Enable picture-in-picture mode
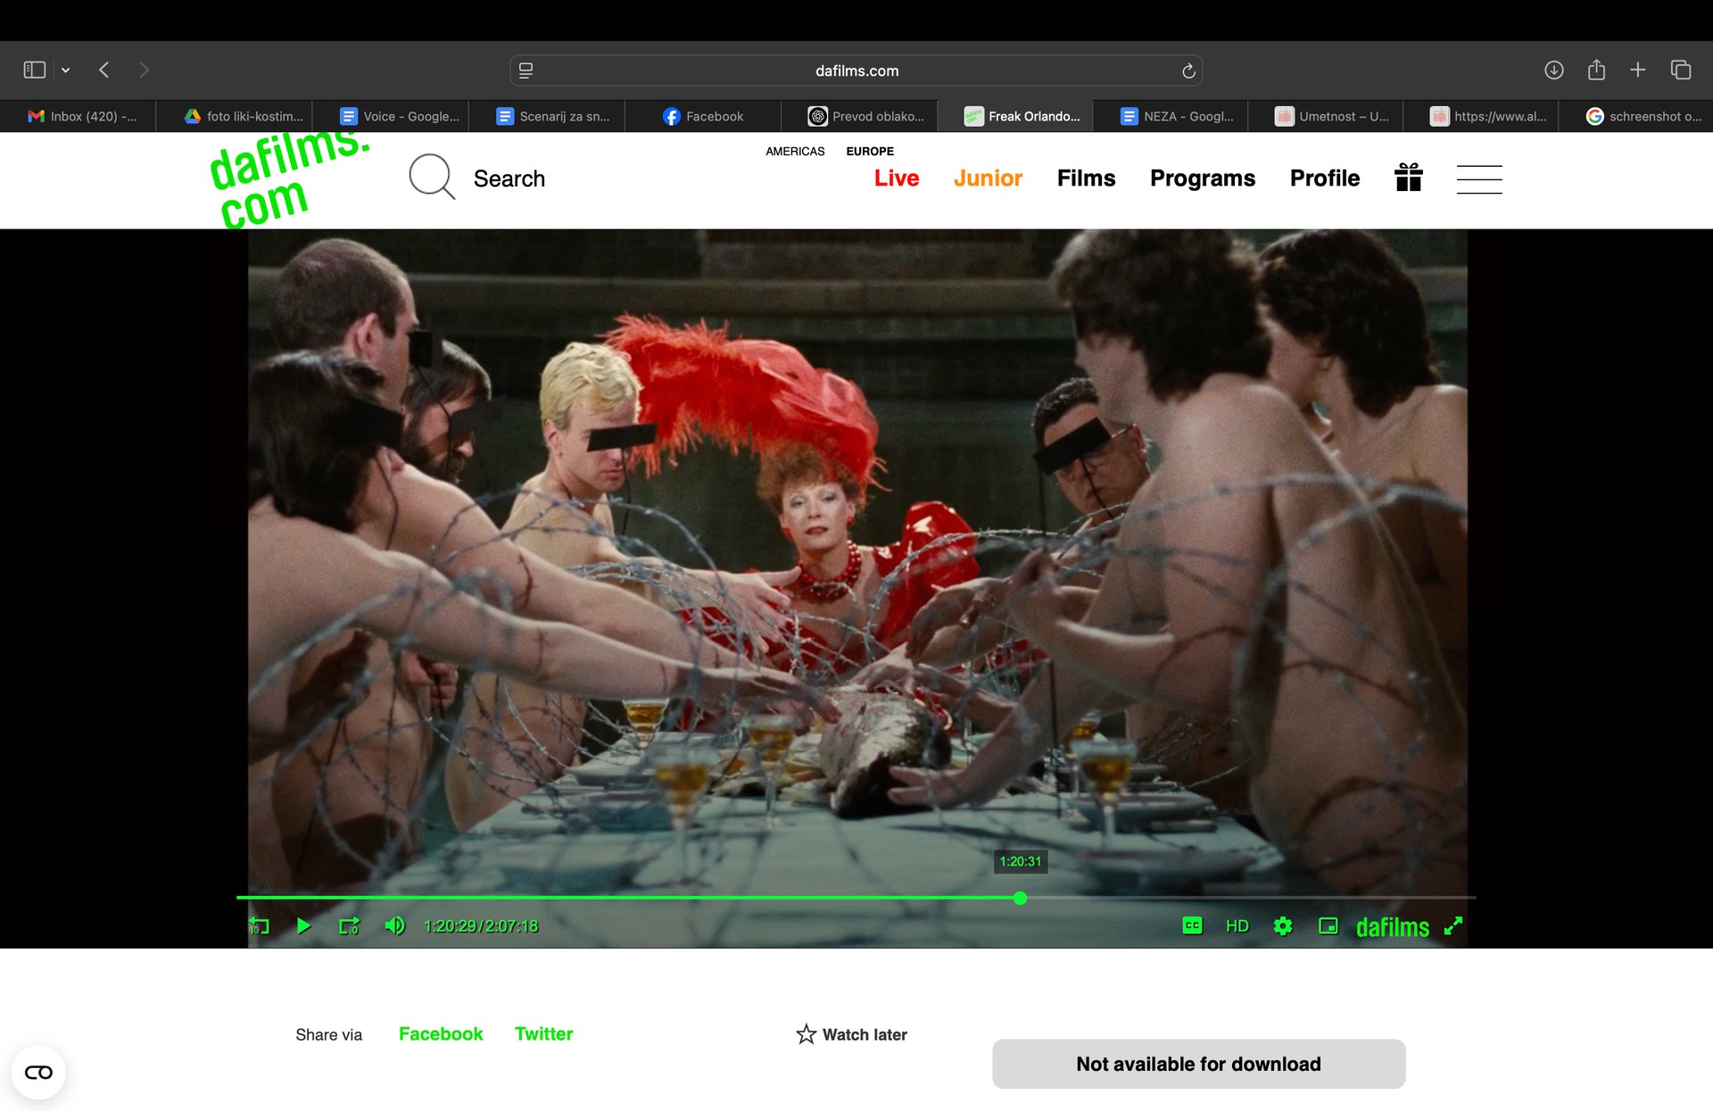 tap(1328, 925)
